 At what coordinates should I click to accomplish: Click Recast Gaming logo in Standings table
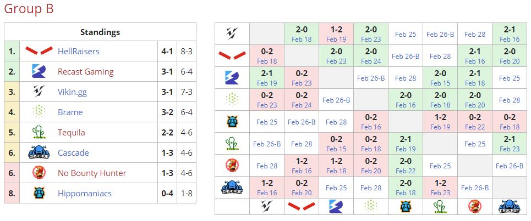coord(39,72)
